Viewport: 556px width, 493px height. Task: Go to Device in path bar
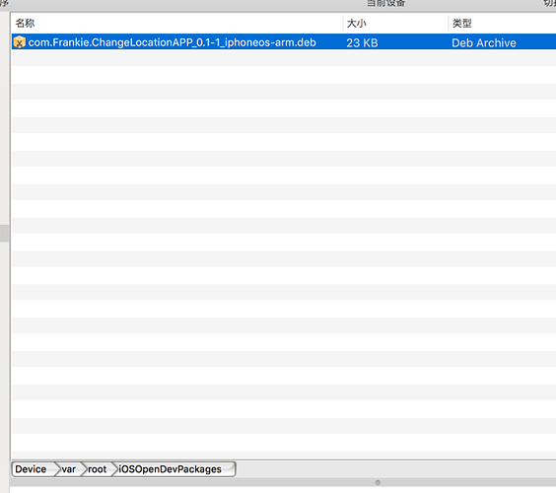[x=31, y=469]
